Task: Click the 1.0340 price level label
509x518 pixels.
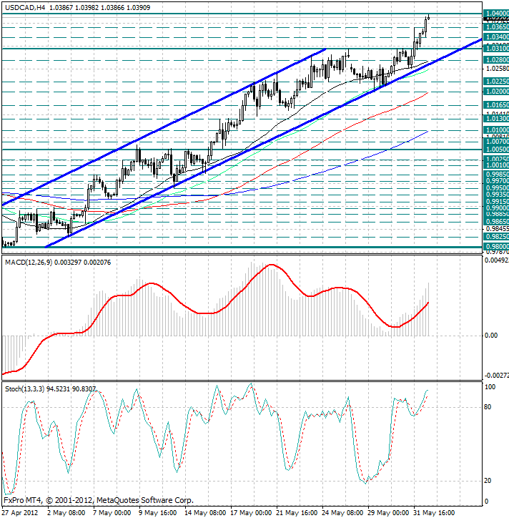Action: (x=496, y=36)
